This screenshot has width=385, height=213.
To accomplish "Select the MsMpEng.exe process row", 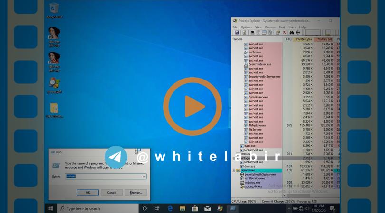I will coord(286,125).
